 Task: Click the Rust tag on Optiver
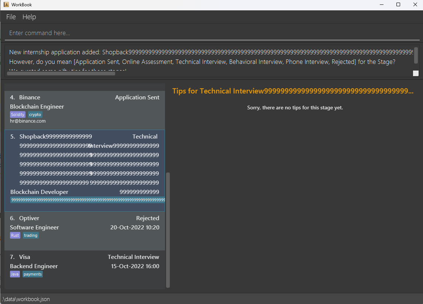[x=15, y=235]
